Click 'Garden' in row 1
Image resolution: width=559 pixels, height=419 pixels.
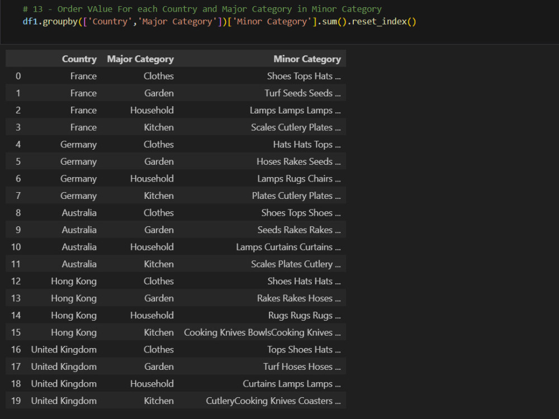point(159,93)
